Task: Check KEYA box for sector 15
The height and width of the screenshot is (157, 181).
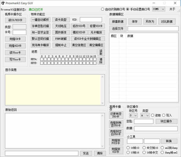Action: [95, 59]
